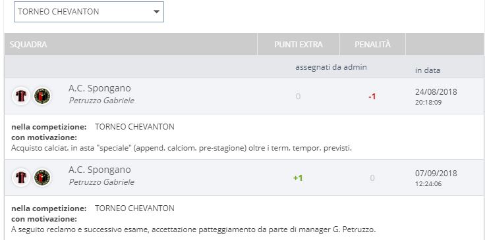The width and height of the screenshot is (489, 240).
Task: Click the 'assegnati da admin' subheader label
Action: (331, 67)
